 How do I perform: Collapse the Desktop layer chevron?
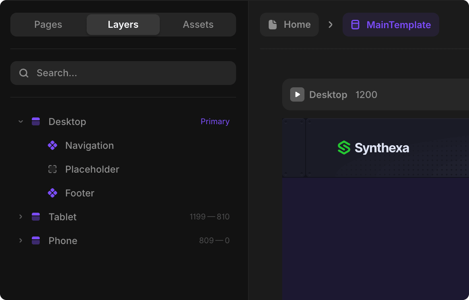coord(21,121)
